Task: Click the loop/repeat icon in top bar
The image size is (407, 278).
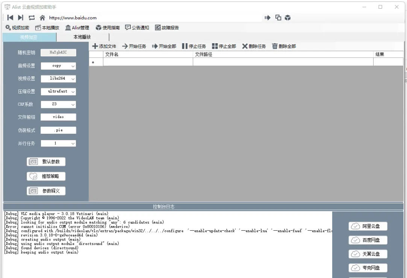Action: tap(32, 18)
